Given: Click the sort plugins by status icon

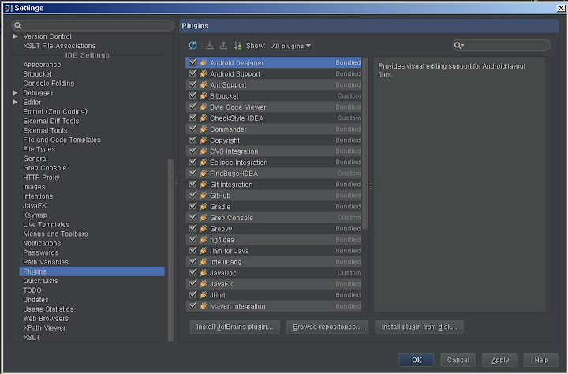Looking at the screenshot, I should point(237,46).
